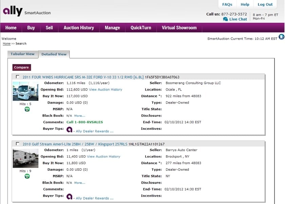285x204 pixels.
Task: Click SmartAuction Current Time text
Action: click(242, 39)
